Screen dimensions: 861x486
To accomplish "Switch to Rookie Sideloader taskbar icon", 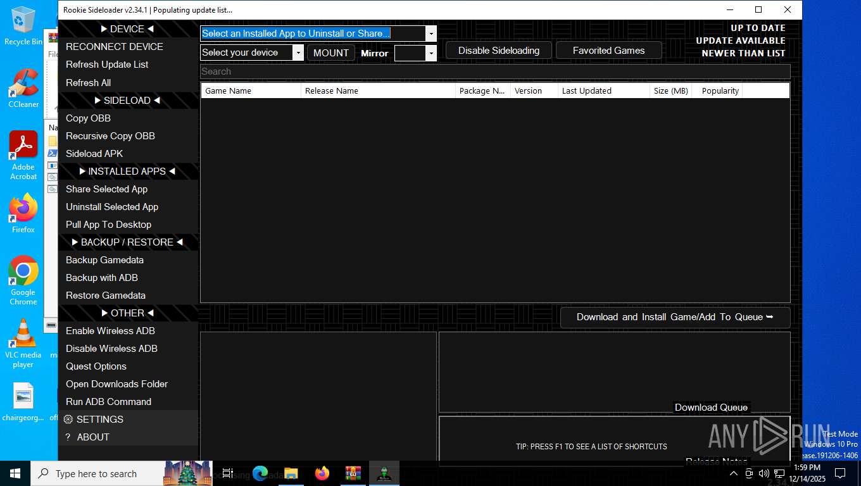I will coord(384,473).
